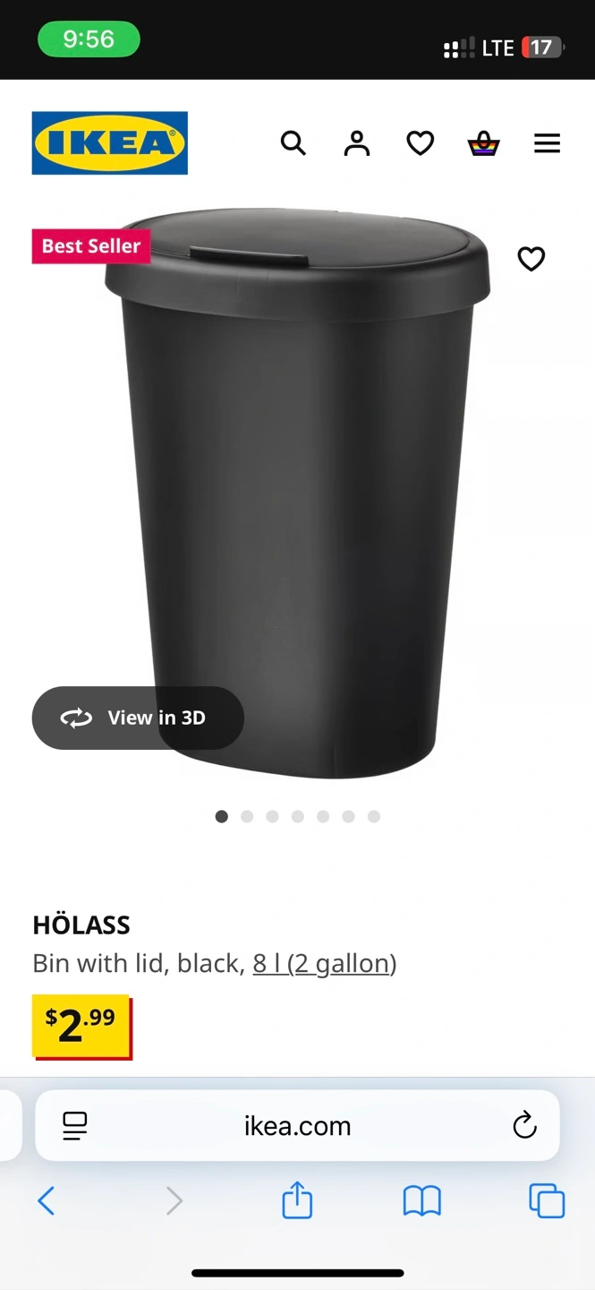Select the last image carousel dot

[374, 816]
